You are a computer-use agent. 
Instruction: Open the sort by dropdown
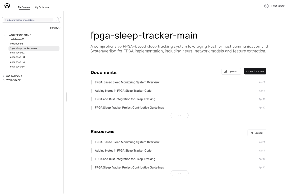click(55, 28)
